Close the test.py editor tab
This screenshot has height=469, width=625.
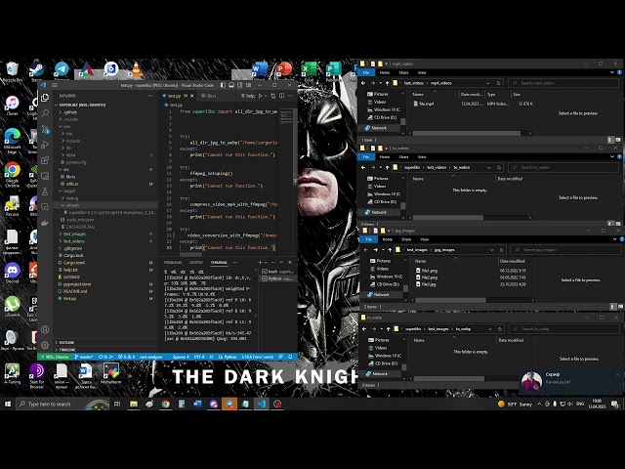click(192, 96)
